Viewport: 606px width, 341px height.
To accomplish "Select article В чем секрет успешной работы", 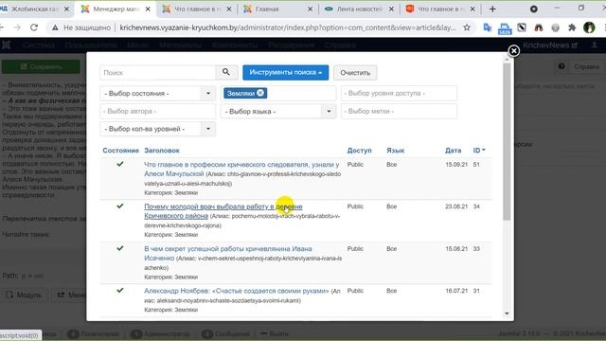I will point(227,253).
